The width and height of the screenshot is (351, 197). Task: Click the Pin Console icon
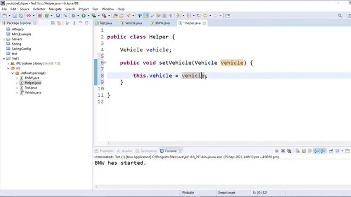click(x=331, y=151)
